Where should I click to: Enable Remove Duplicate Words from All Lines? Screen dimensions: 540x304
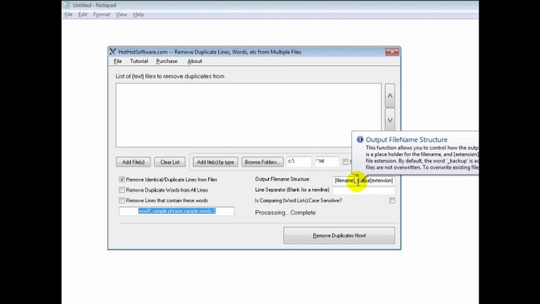[122, 190]
